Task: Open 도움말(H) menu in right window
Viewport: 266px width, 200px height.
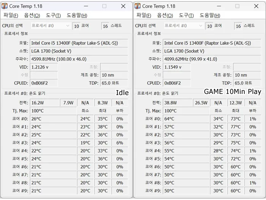Action: [x=210, y=15]
